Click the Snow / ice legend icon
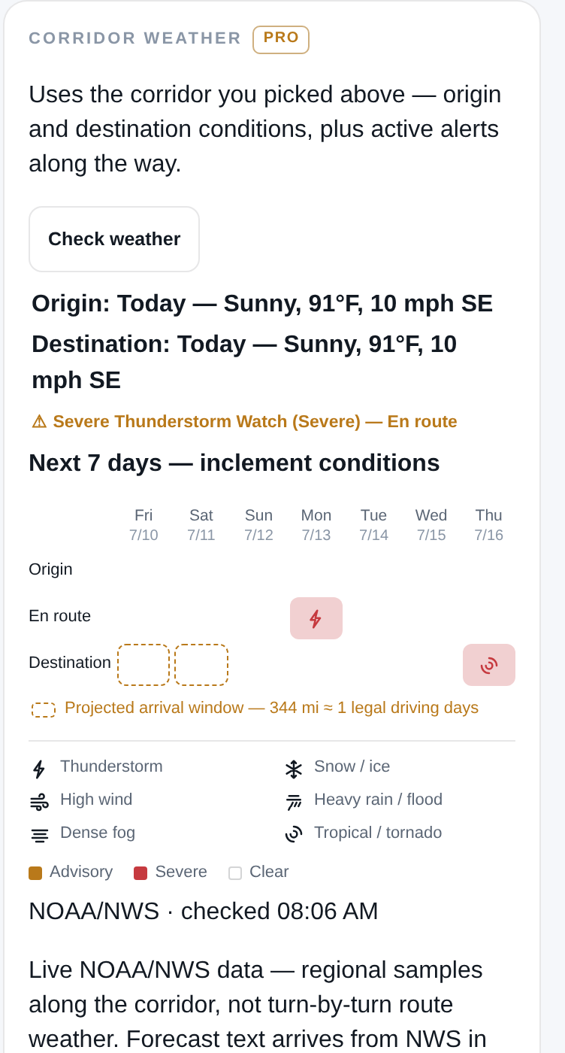Image resolution: width=565 pixels, height=1053 pixels. tap(293, 769)
